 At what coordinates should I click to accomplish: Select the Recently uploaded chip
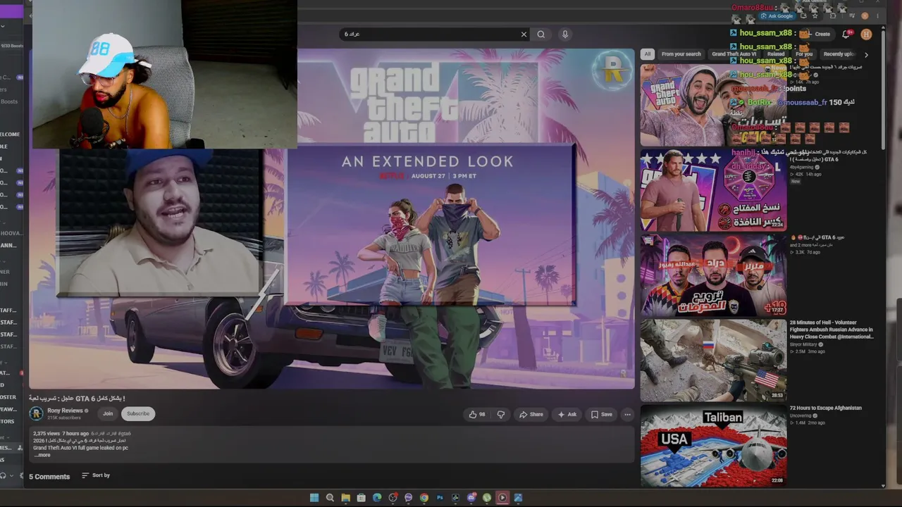(x=839, y=54)
